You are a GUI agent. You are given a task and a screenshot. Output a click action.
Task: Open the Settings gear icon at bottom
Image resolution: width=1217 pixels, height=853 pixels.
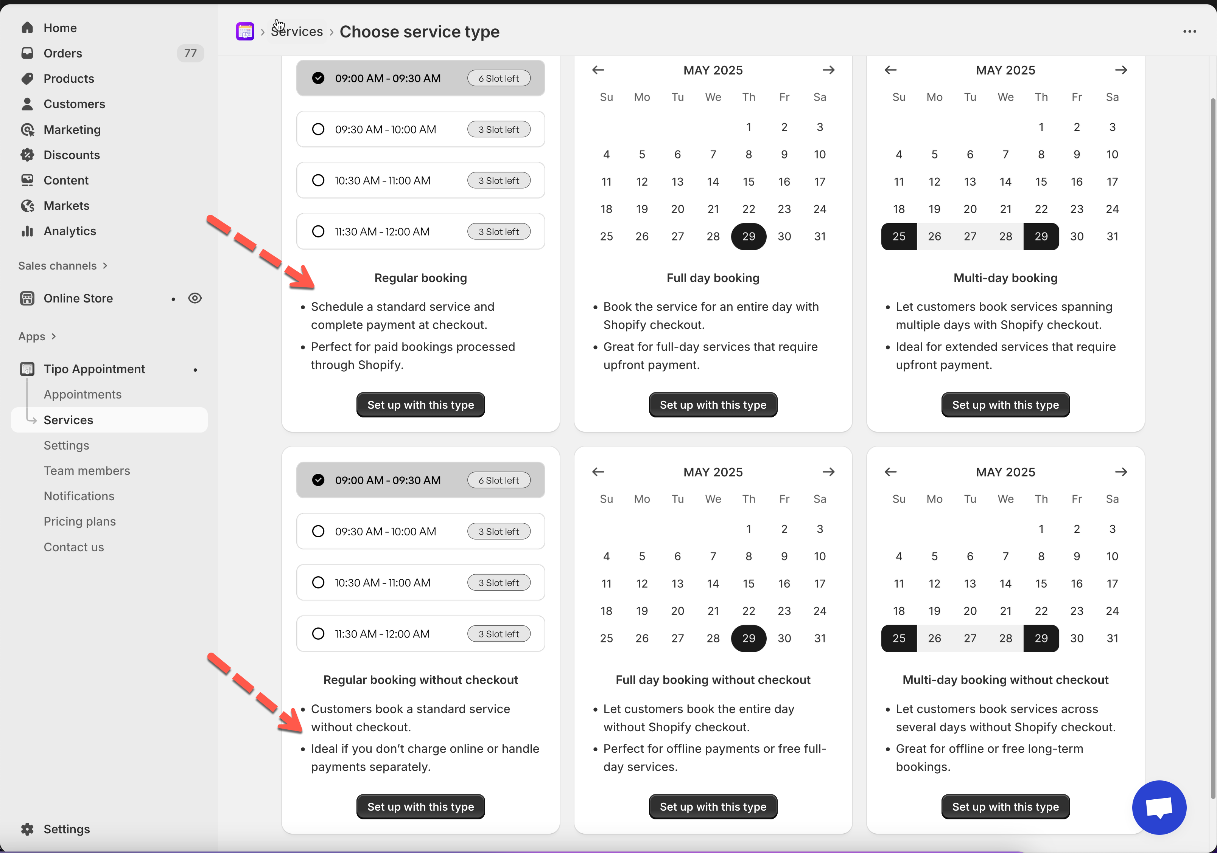pos(28,829)
